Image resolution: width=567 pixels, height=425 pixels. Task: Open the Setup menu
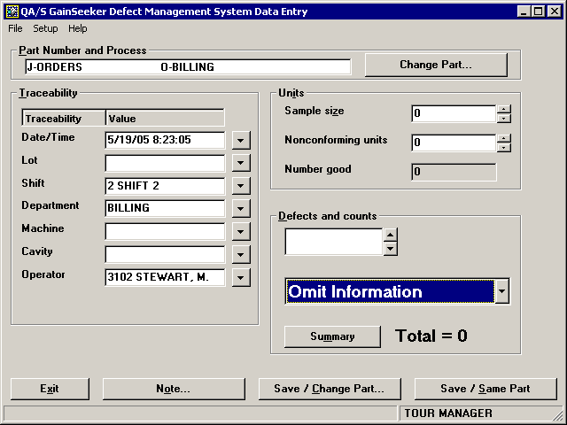tap(45, 28)
